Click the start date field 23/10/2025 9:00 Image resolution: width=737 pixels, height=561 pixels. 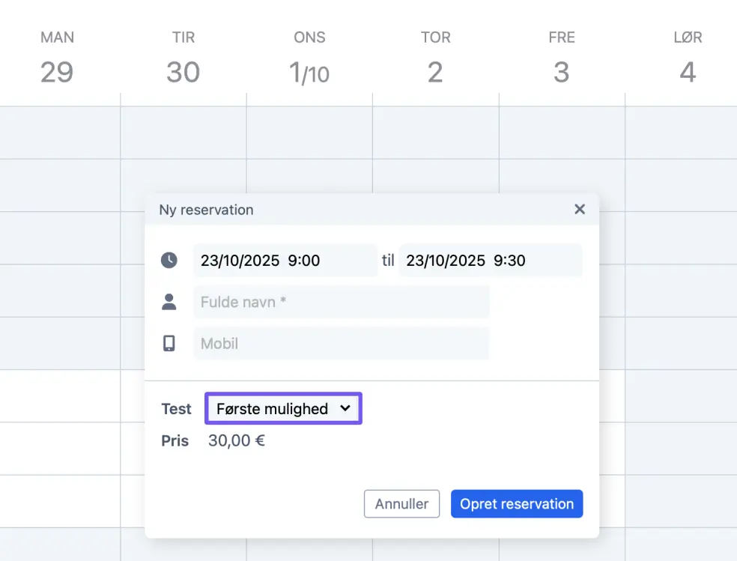click(x=285, y=261)
